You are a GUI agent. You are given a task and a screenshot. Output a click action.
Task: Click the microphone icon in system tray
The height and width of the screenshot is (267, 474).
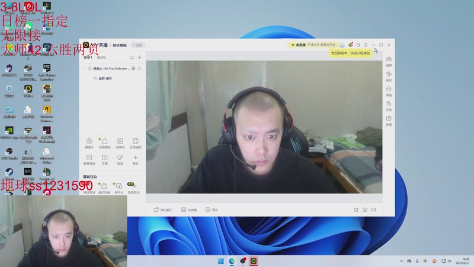417,261
